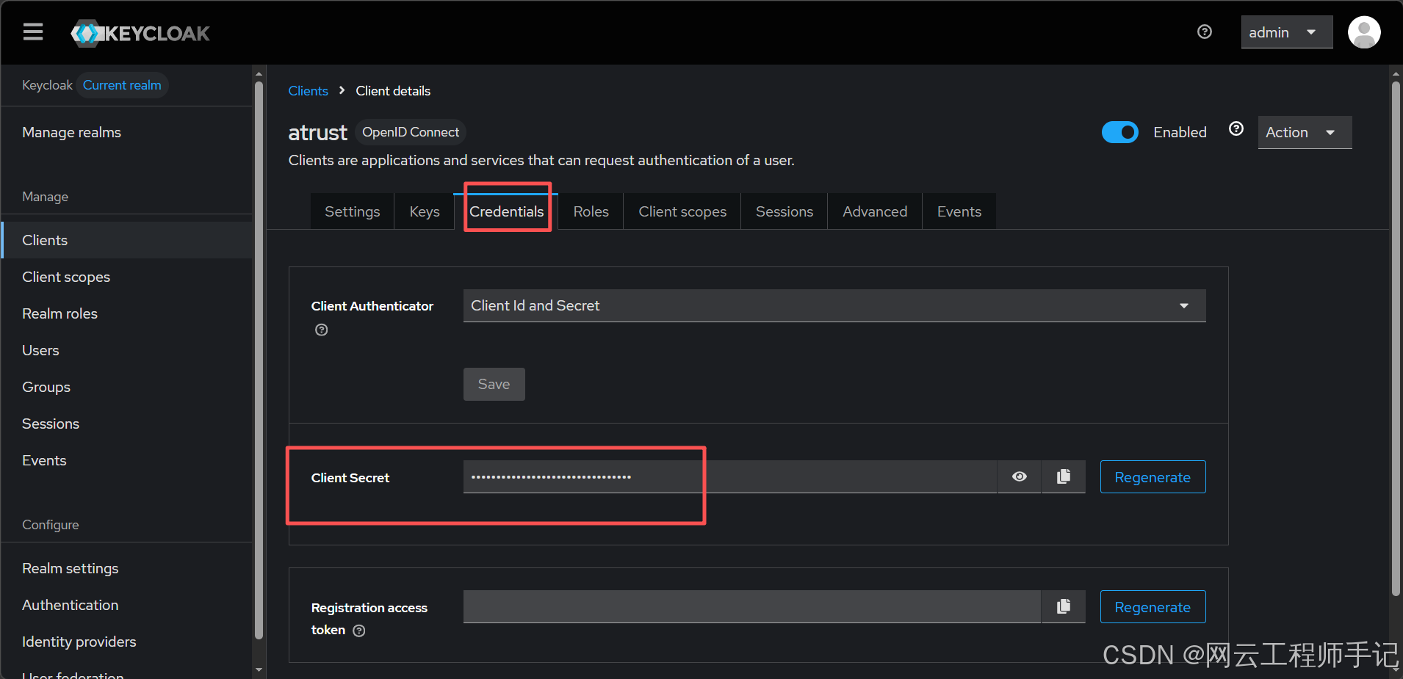This screenshot has width=1403, height=679.
Task: Switch to the Sessions tab
Action: (x=785, y=211)
